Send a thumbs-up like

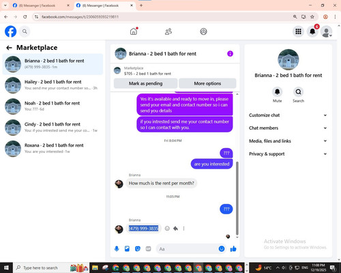(x=233, y=249)
